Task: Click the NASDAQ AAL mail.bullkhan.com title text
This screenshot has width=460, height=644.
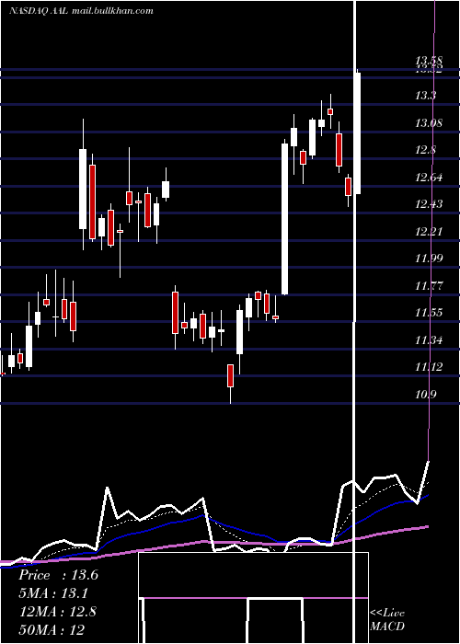Action: pos(81,11)
